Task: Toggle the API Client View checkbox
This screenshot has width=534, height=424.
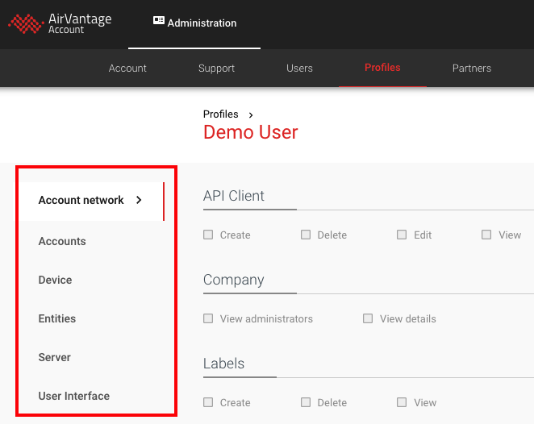Action: (x=486, y=235)
